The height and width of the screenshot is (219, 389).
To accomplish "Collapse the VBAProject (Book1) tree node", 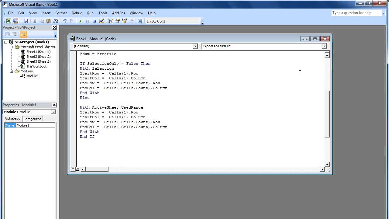I will (6, 42).
